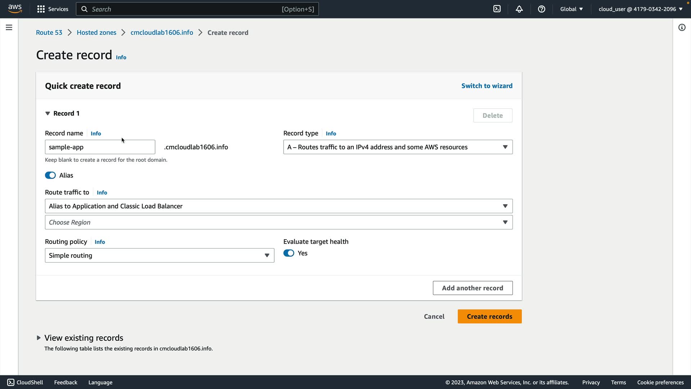Click the CloudShell icon in the footer

11,382
